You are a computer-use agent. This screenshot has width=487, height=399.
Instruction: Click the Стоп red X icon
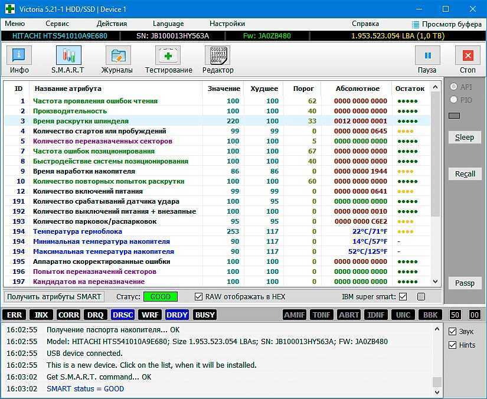click(468, 55)
